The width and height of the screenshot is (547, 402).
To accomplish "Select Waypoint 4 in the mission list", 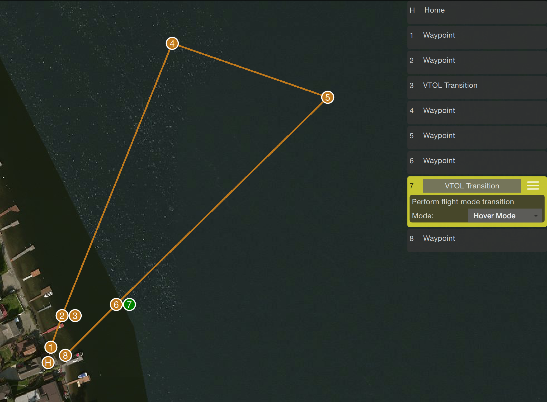I will (475, 110).
